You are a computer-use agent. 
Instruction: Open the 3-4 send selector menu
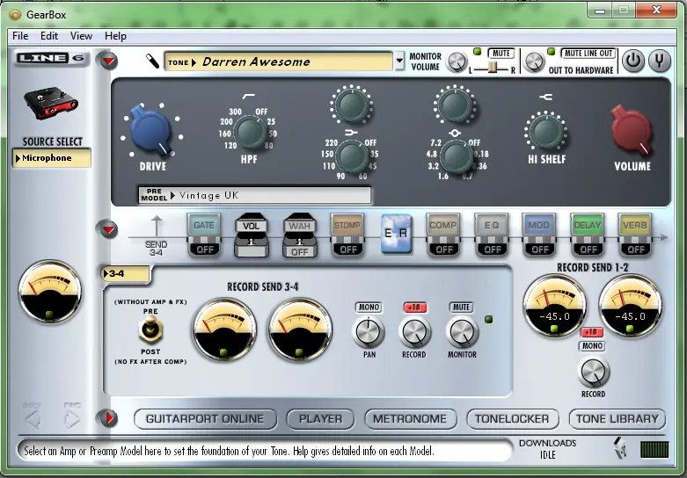tap(126, 274)
